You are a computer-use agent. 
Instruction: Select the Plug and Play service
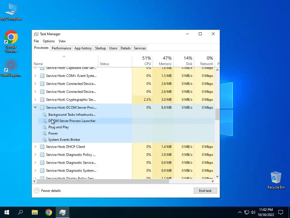(58, 127)
